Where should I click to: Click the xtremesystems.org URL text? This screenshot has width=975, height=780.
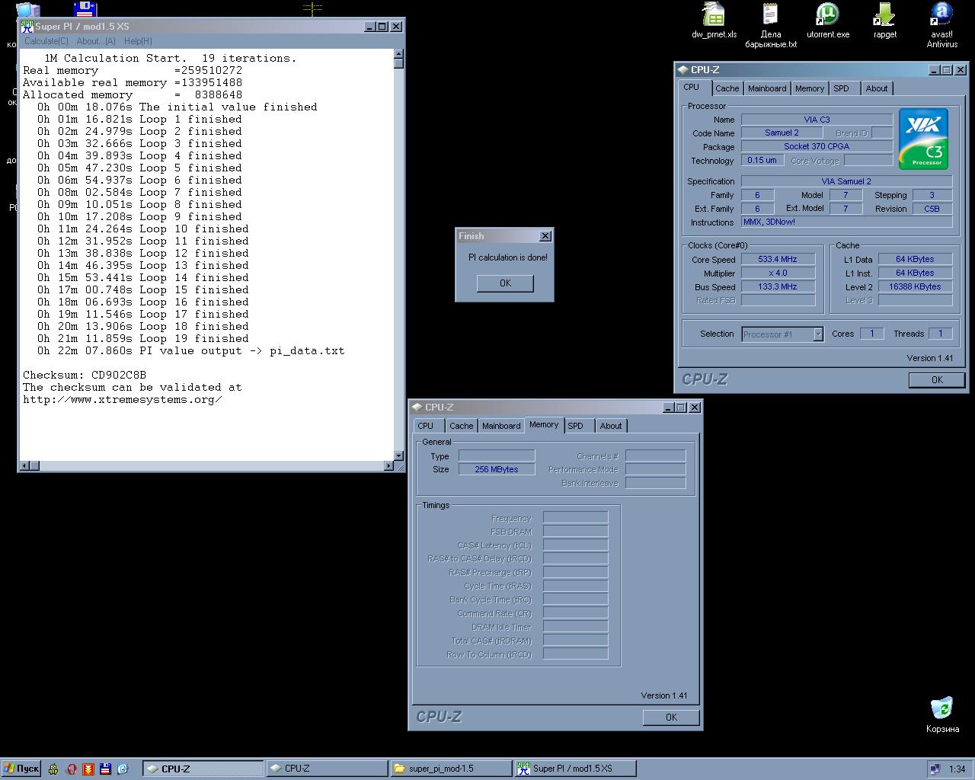pos(123,399)
